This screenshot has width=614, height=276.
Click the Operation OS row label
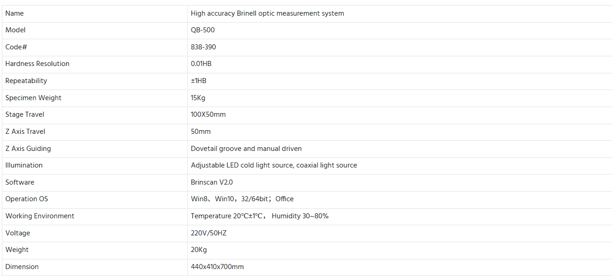(26, 199)
